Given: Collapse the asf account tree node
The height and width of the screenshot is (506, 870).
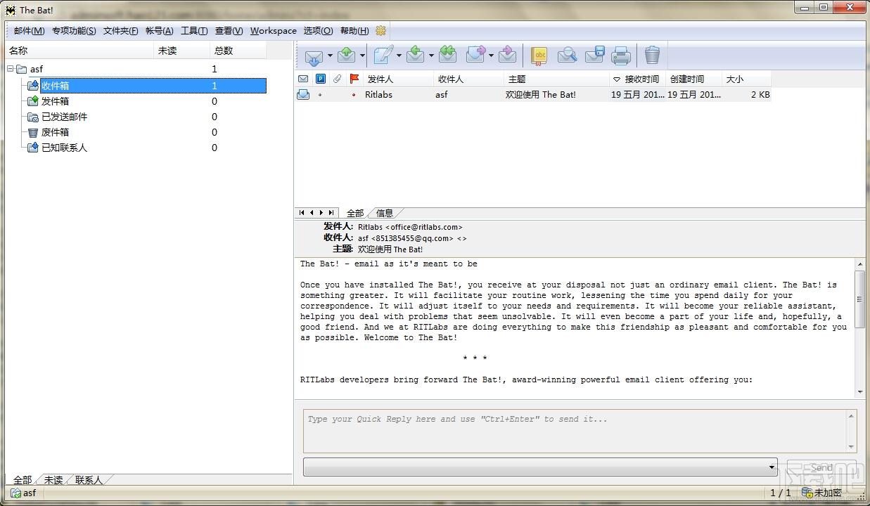Looking at the screenshot, I should click(10, 69).
